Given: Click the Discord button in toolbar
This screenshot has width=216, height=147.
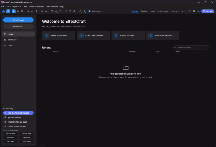Looking at the screenshot, I should [208, 11].
